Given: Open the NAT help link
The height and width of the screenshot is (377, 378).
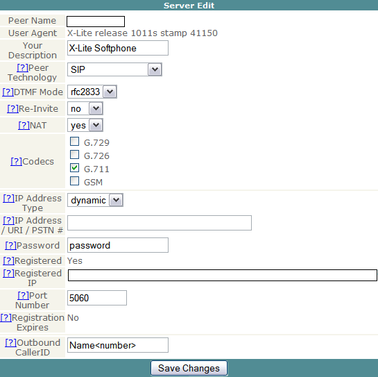Looking at the screenshot, I should tap(24, 125).
